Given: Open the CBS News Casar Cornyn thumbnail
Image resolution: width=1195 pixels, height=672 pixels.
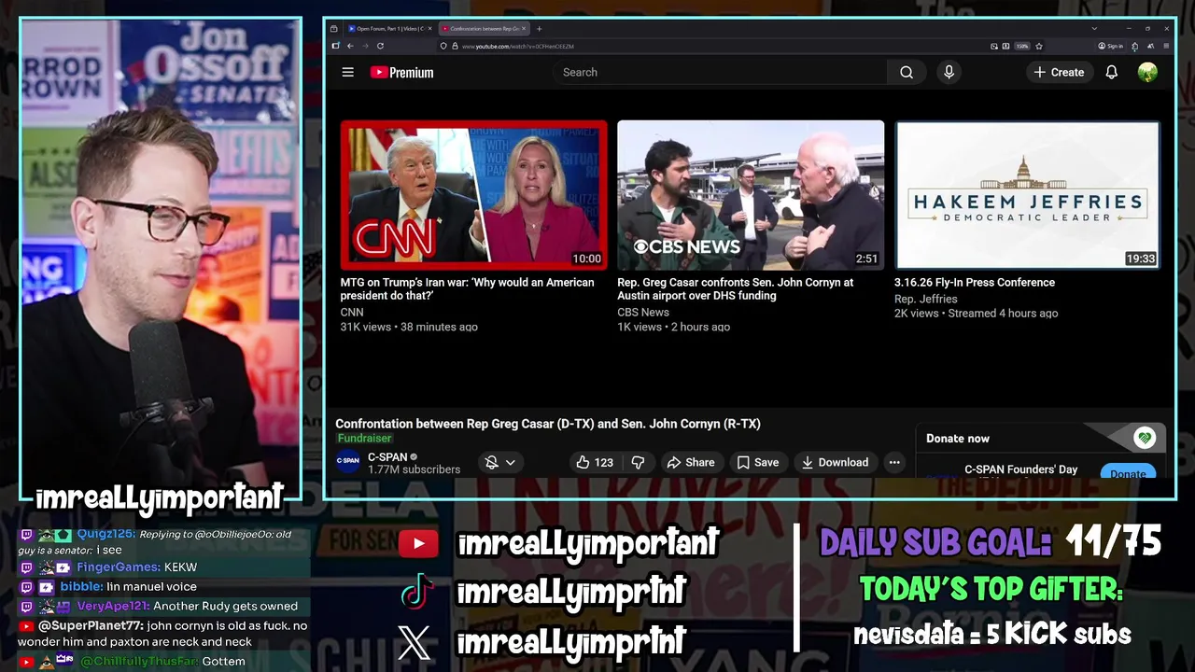Looking at the screenshot, I should 751,194.
